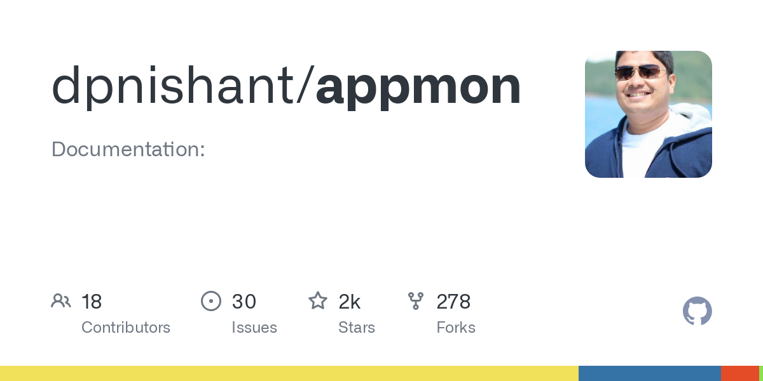
Task: Click the orange-red language bar segment
Action: pos(739,373)
